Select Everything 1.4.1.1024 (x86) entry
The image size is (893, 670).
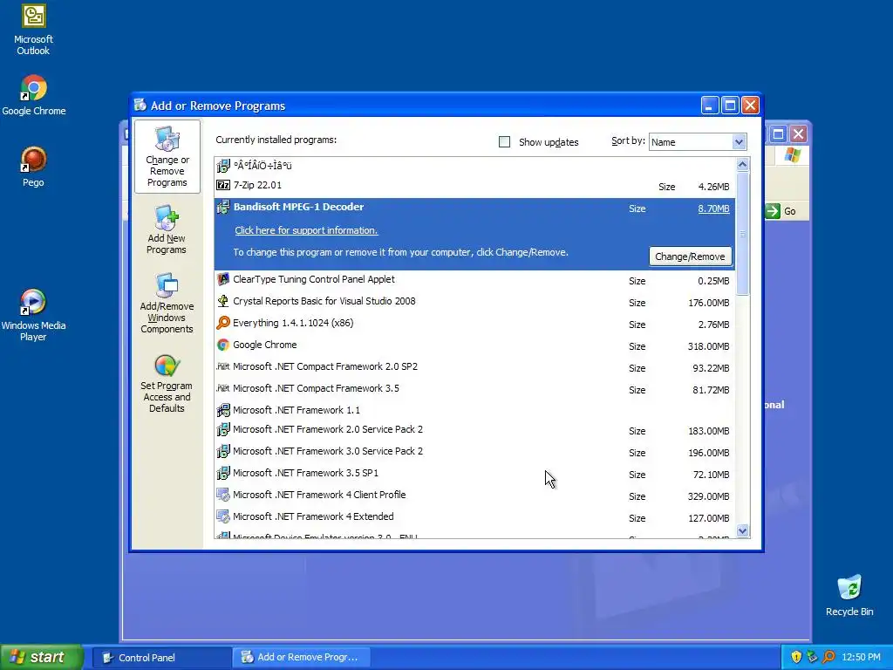[x=474, y=324]
